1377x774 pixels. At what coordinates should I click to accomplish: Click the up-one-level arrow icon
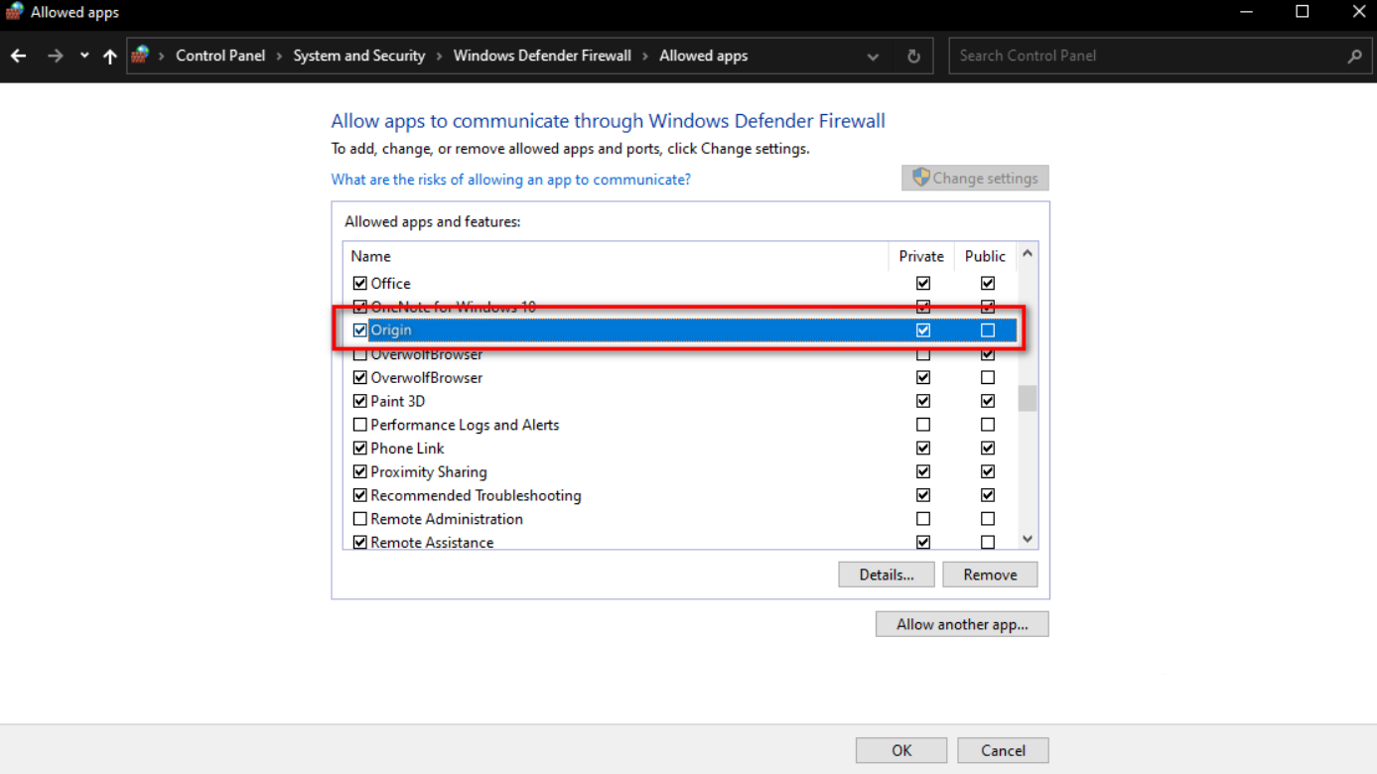pos(109,56)
